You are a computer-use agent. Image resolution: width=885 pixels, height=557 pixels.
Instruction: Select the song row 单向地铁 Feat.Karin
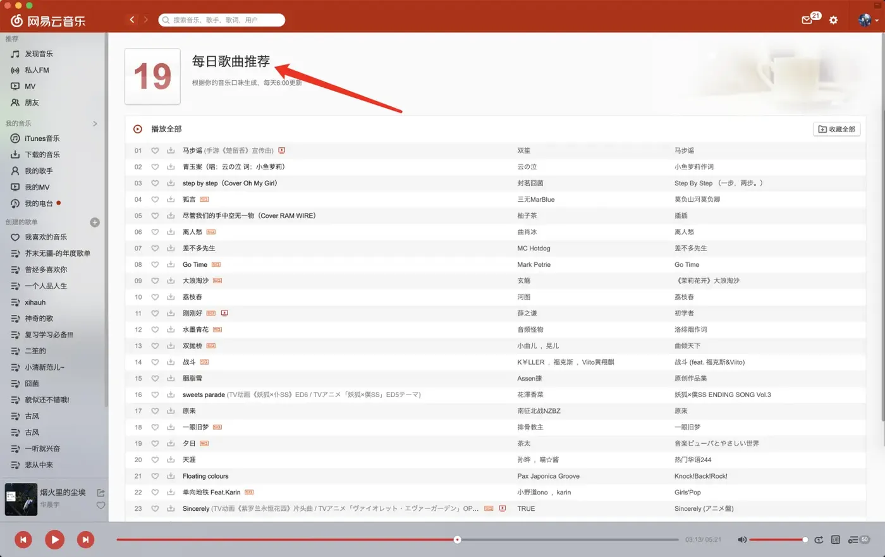pos(496,493)
